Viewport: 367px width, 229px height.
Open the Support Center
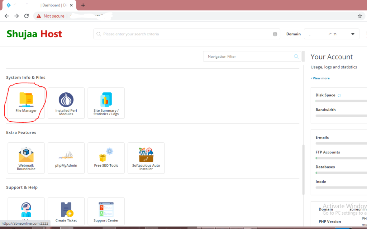coord(106,211)
